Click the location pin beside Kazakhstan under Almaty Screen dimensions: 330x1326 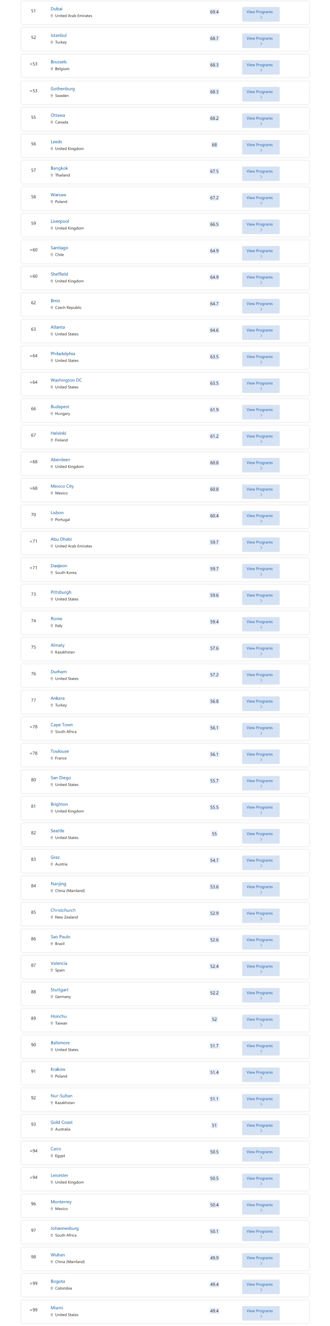click(52, 652)
